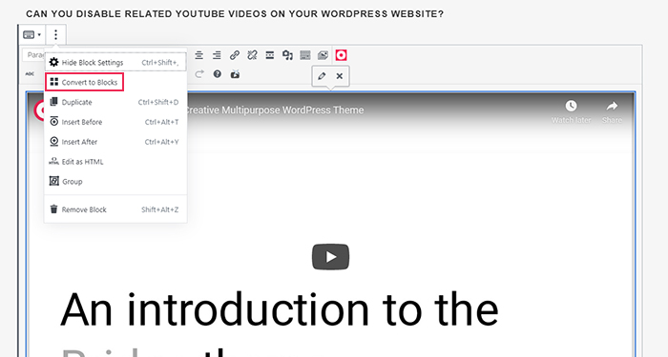
Task: Choose Duplicate from the block menu
Action: 115,102
